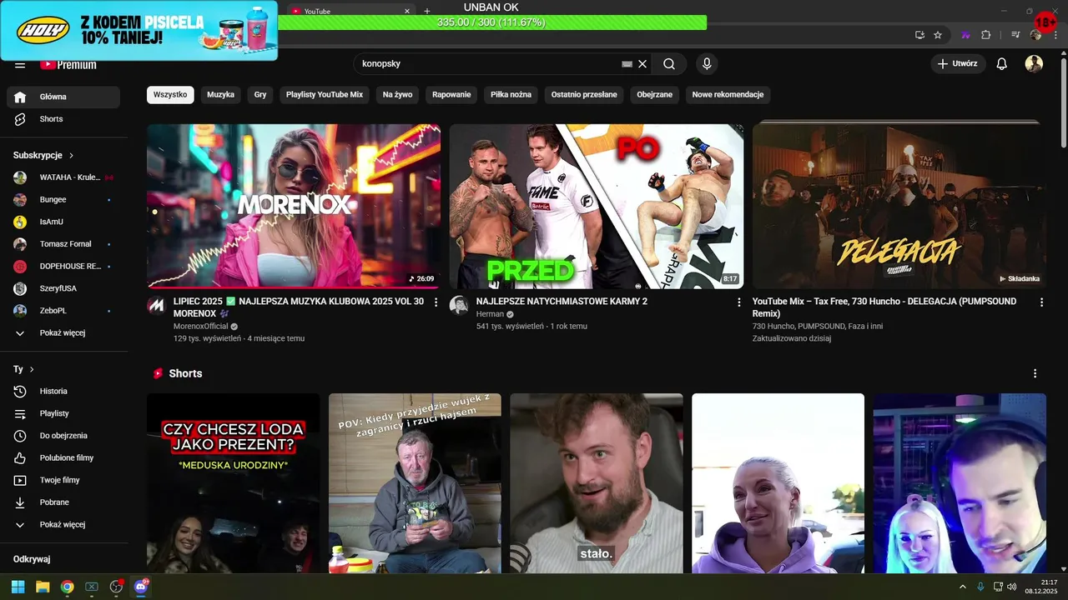
Task: Open WATAHA channel subscription
Action: 63,177
